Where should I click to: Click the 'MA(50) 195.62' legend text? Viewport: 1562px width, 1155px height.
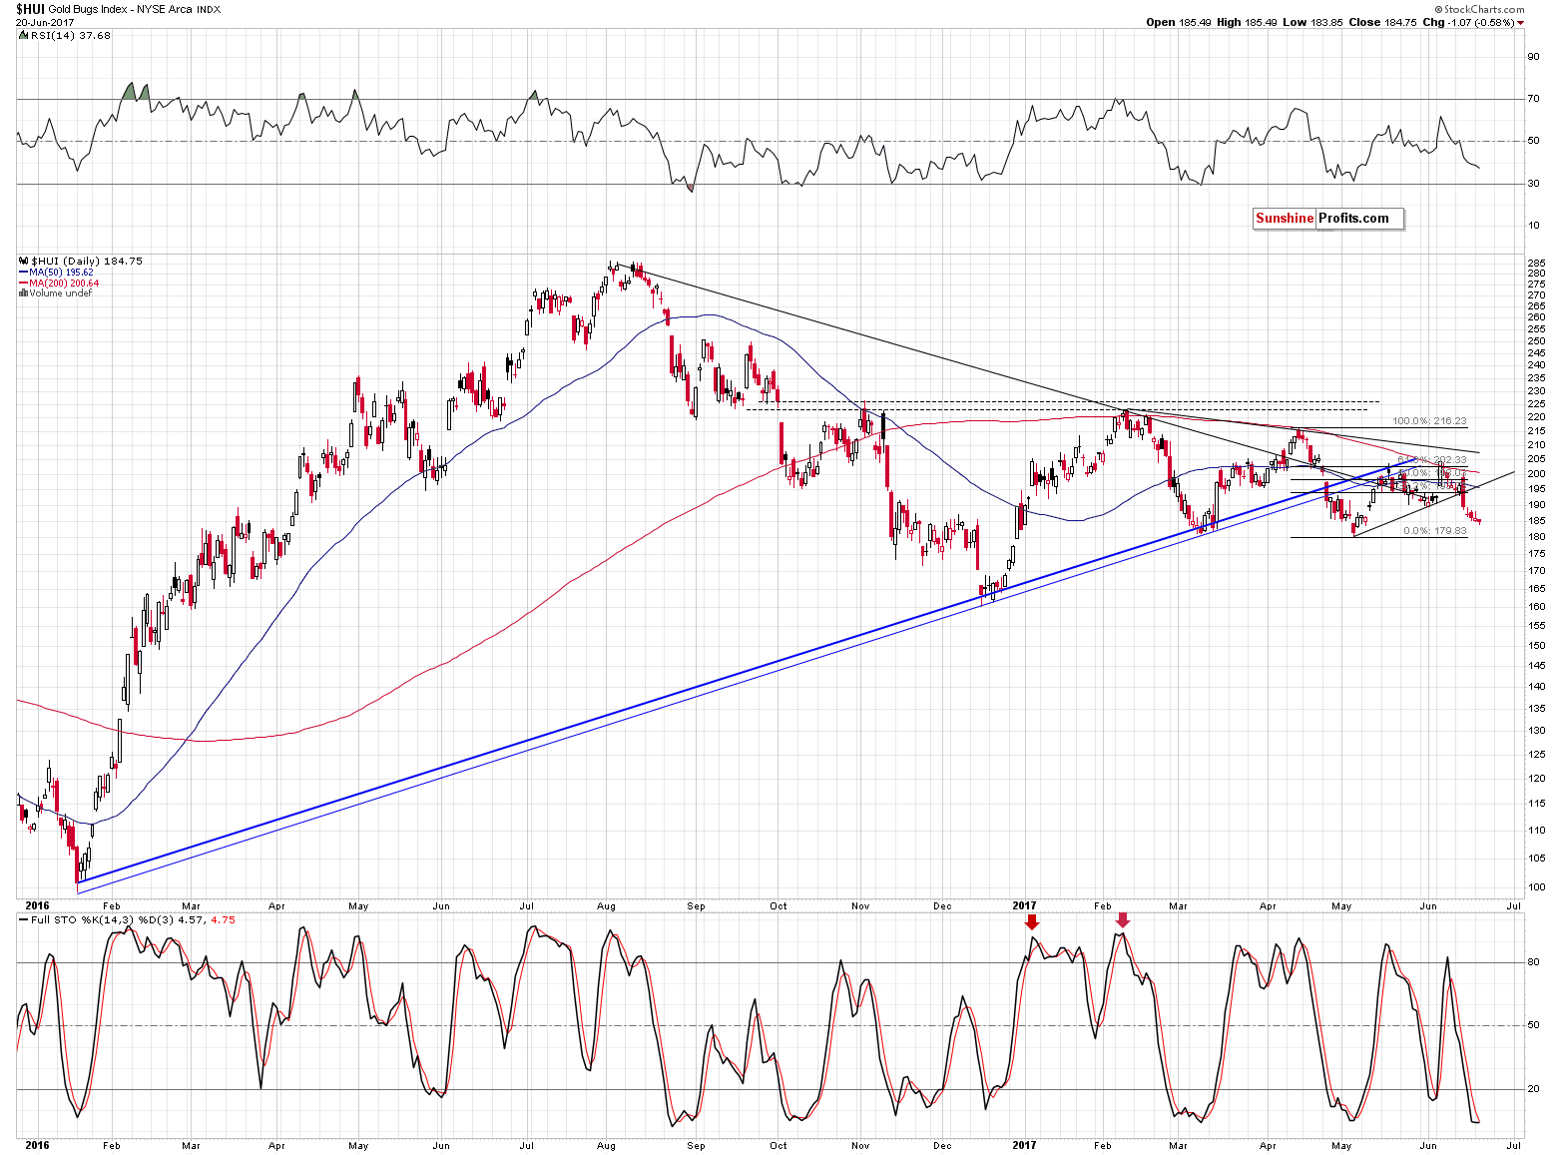pos(61,273)
